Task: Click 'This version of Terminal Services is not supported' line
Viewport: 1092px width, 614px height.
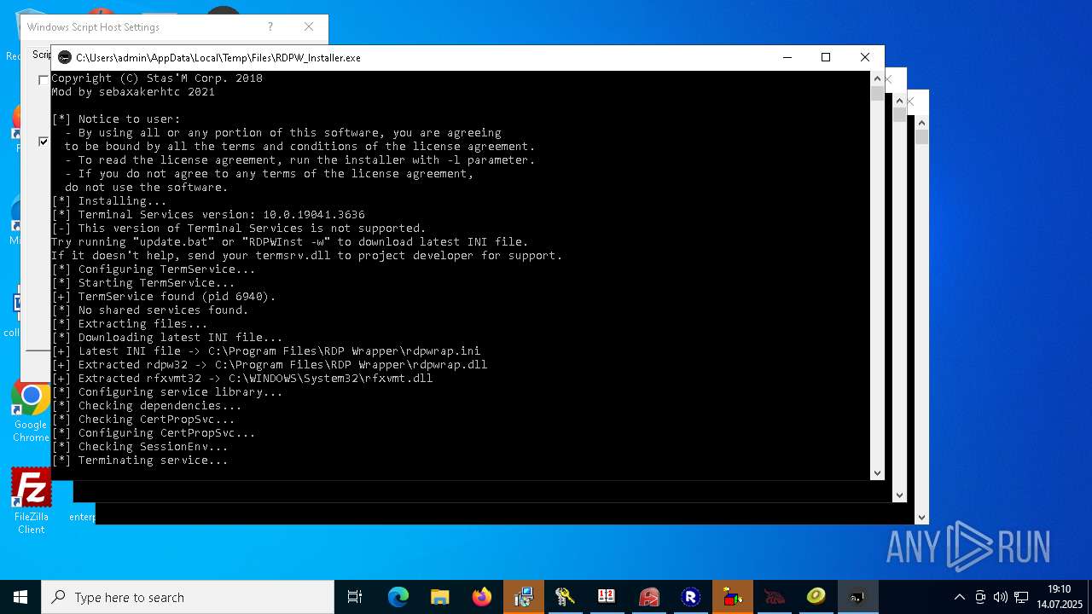Action: (239, 229)
